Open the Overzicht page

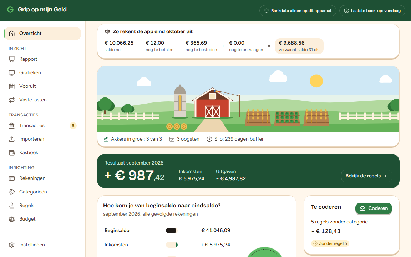click(43, 34)
